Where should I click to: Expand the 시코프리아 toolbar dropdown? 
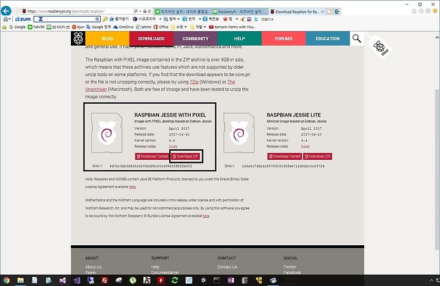tap(160, 19)
